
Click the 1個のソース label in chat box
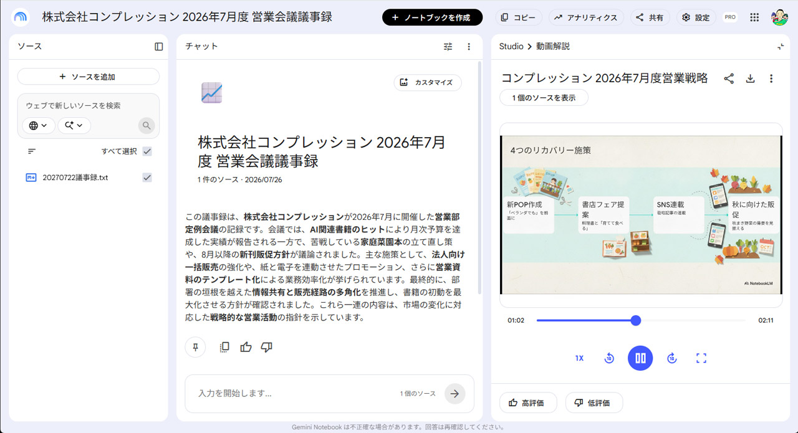tap(418, 394)
